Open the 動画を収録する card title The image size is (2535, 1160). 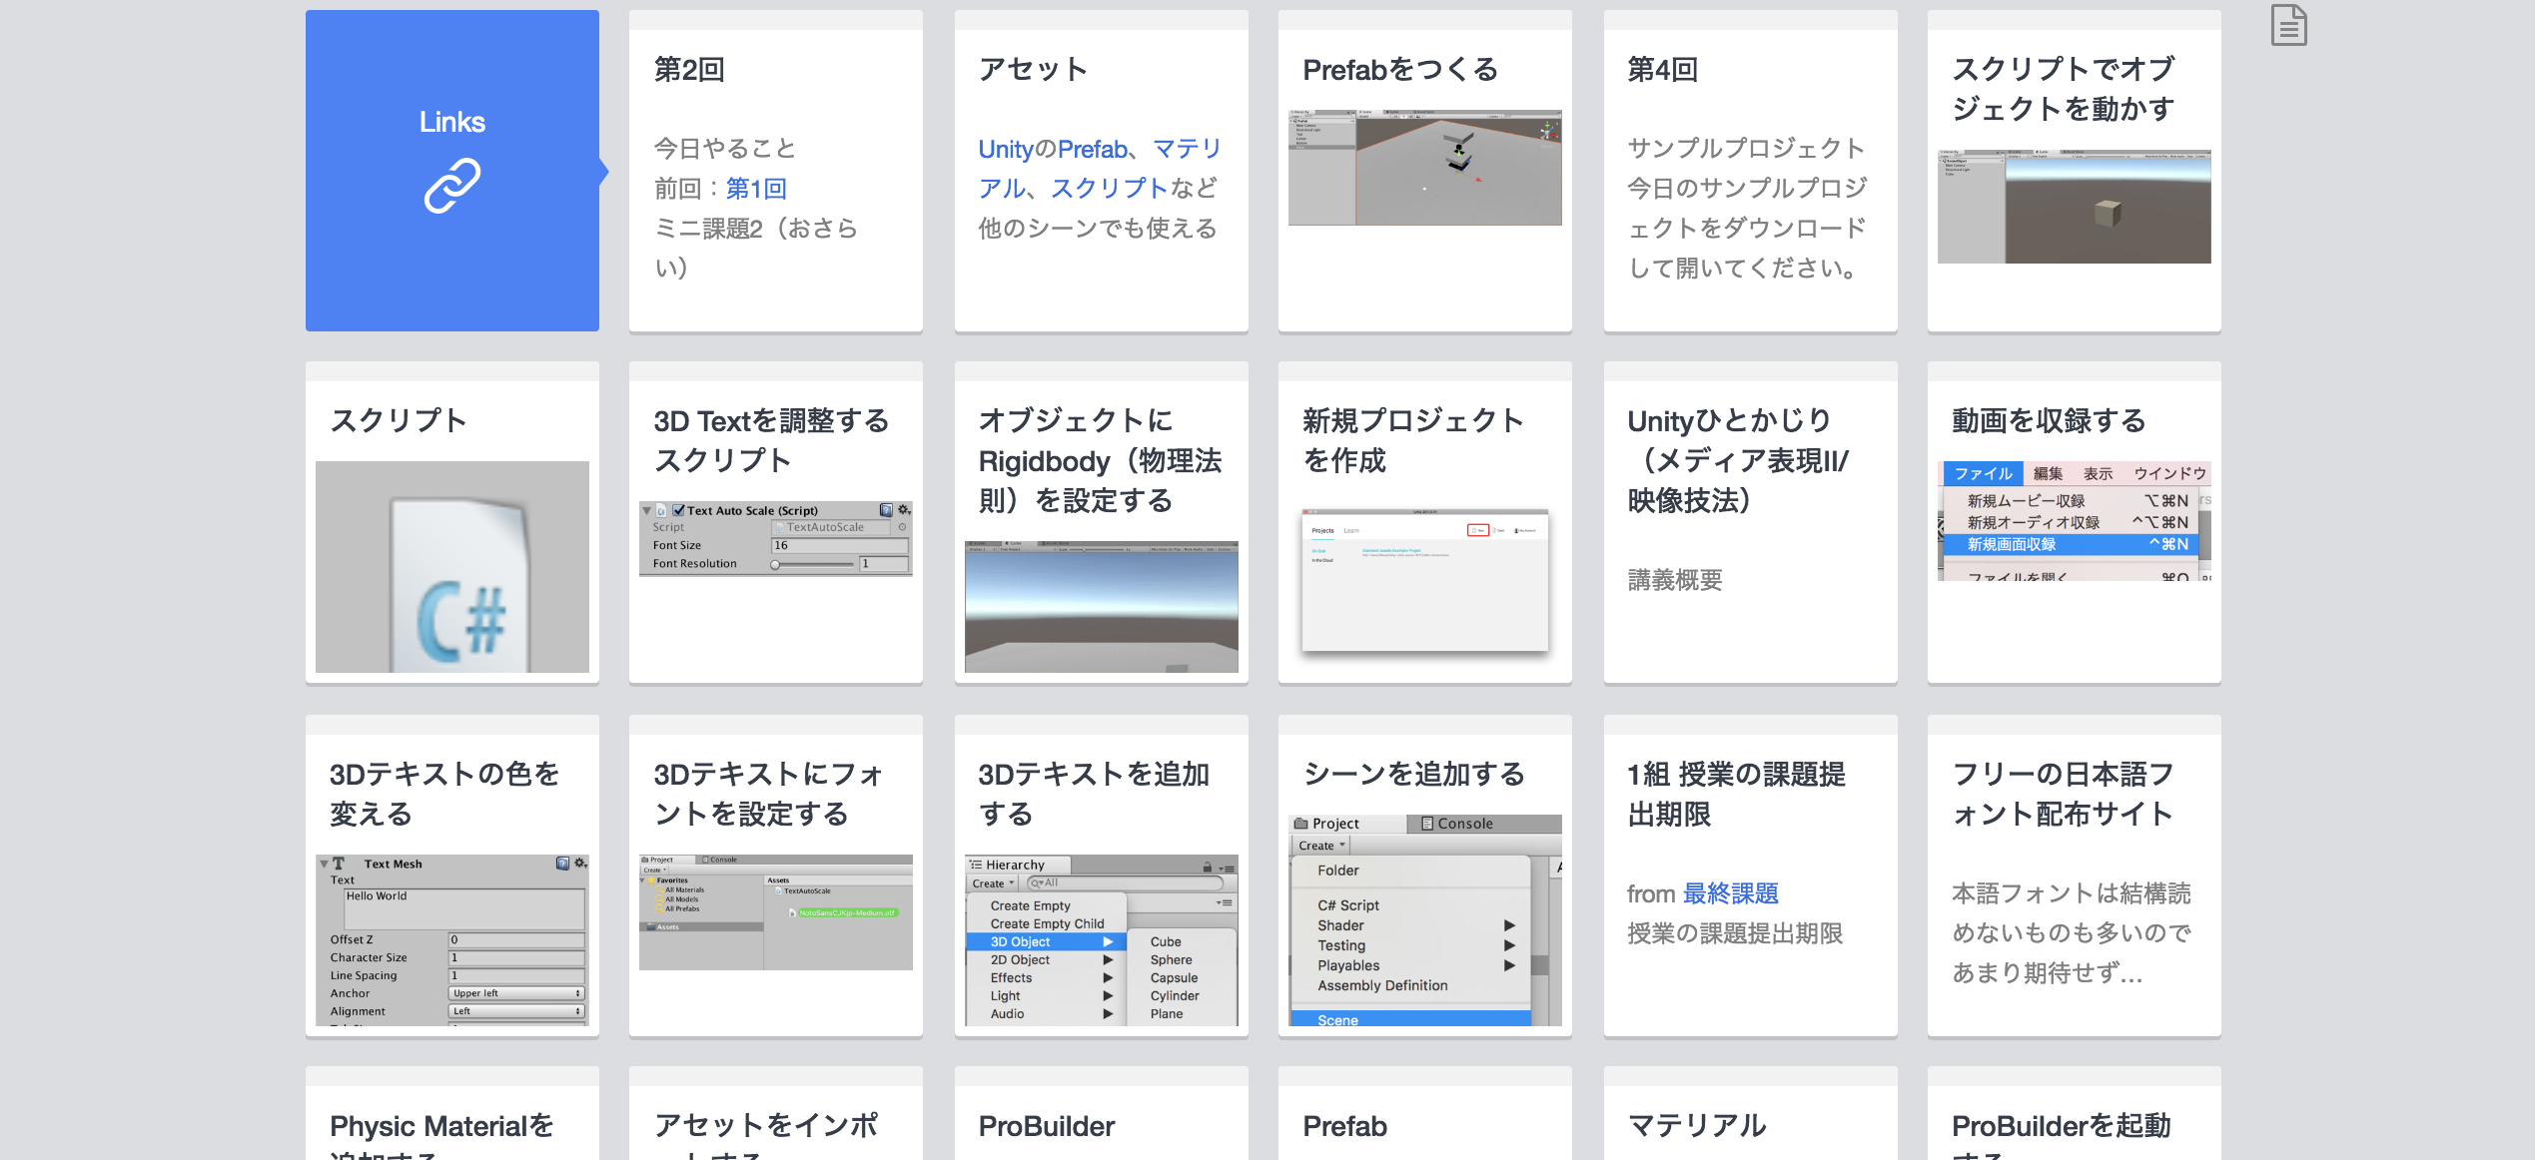click(2049, 420)
